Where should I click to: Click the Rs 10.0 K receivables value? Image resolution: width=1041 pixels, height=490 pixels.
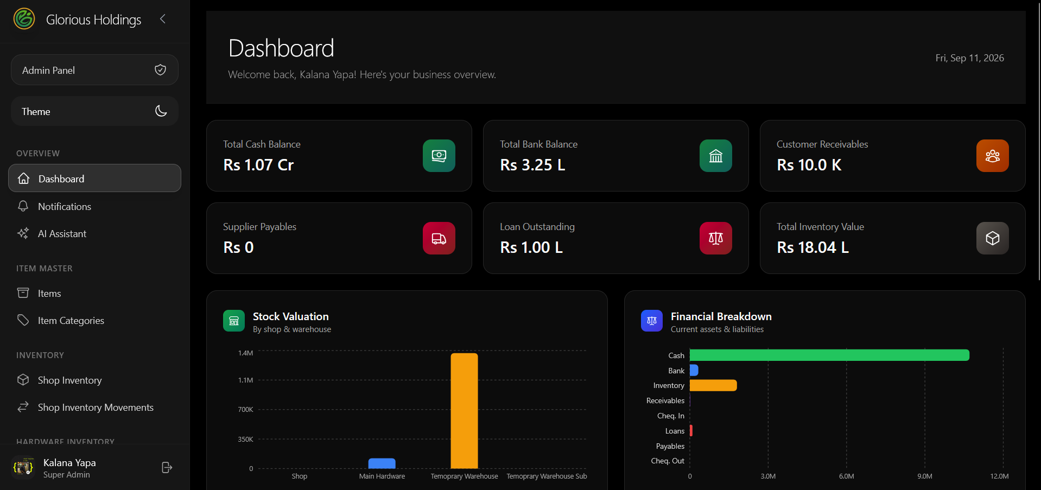point(809,165)
